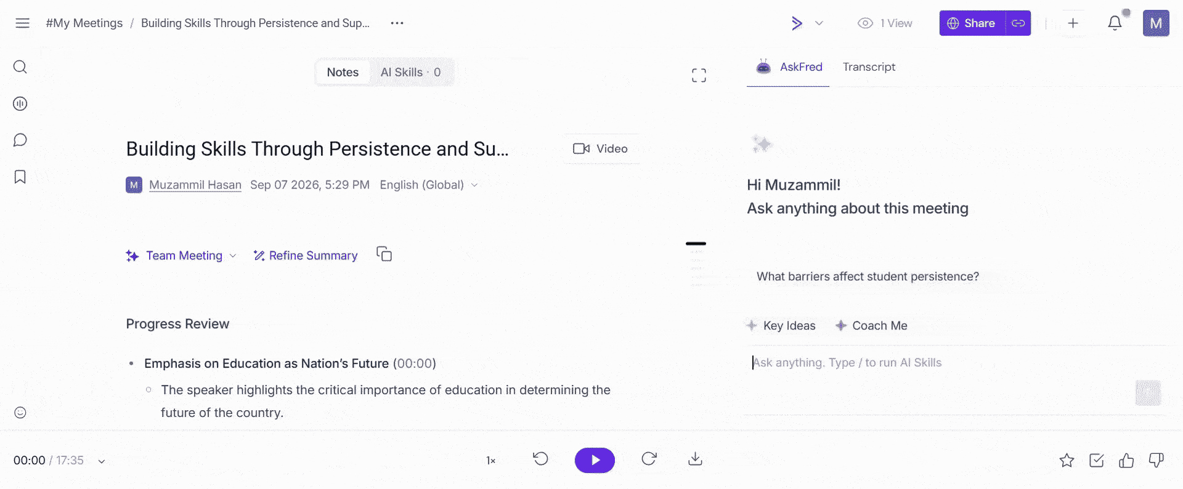Click the Share button

click(972, 23)
